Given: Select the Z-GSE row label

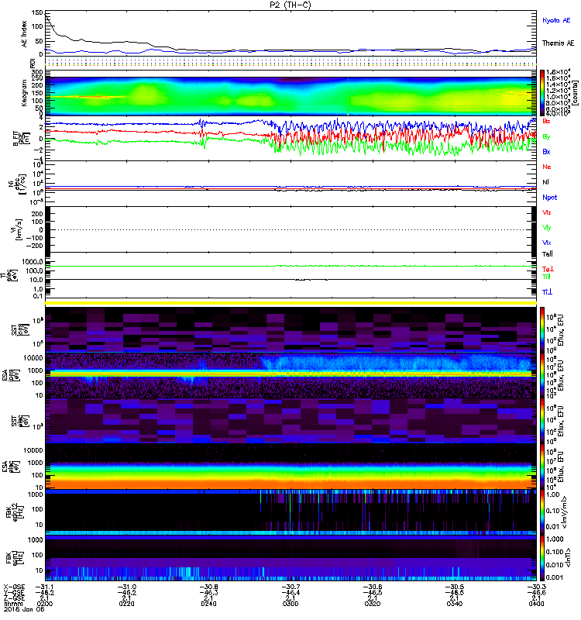Looking at the screenshot, I should coord(14,598).
